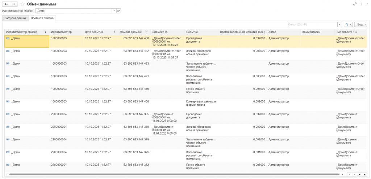Open the search options dropdown arrow
This screenshot has height=179, width=371.
pos(351,25)
